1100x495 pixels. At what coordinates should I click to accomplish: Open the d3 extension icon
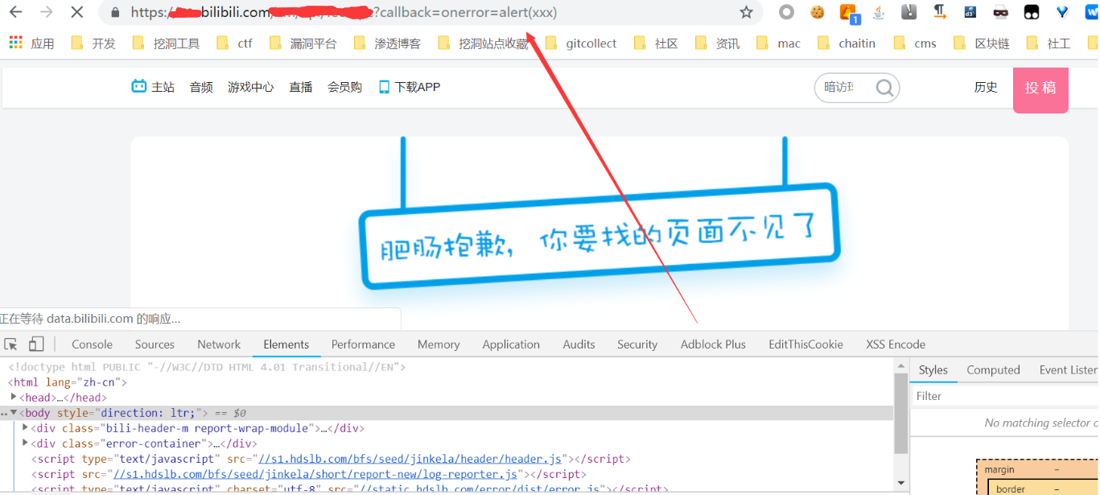pyautogui.click(x=970, y=12)
